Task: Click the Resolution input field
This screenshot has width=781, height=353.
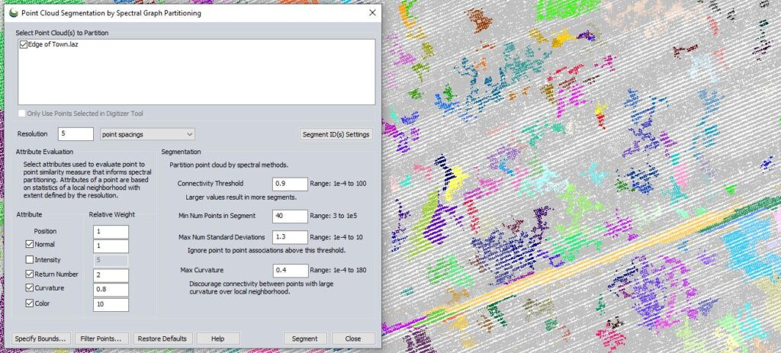Action: (x=76, y=134)
